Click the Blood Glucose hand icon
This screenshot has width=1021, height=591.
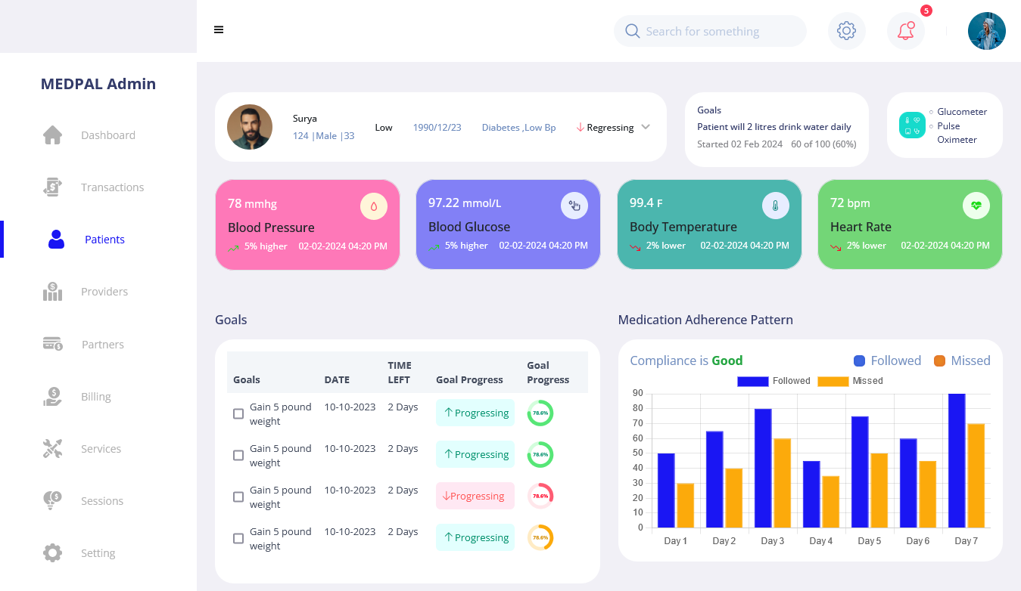pyautogui.click(x=574, y=206)
